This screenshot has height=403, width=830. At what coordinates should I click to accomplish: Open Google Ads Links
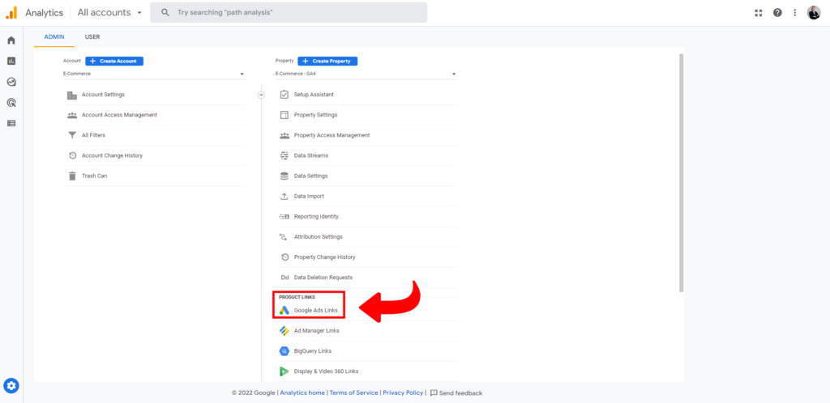(315, 311)
